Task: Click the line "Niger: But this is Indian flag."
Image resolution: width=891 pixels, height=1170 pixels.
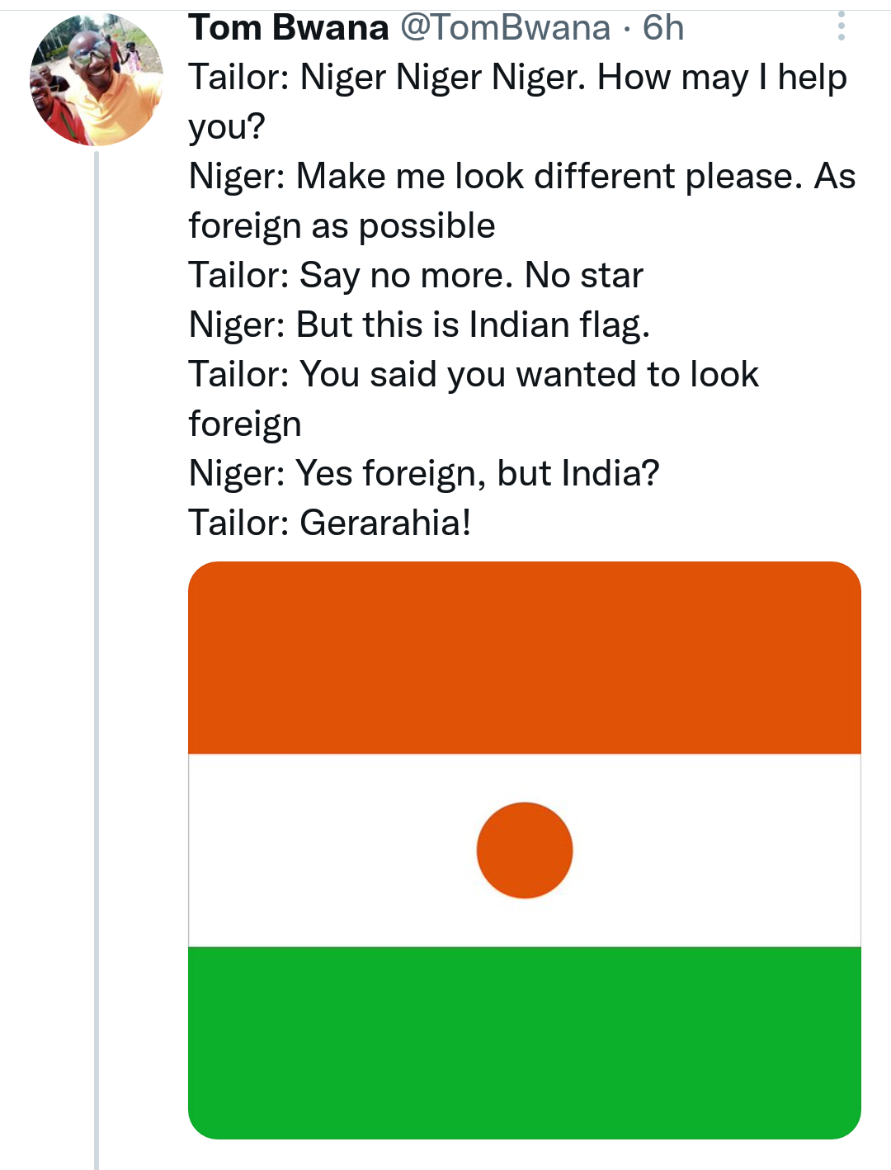Action: [419, 324]
